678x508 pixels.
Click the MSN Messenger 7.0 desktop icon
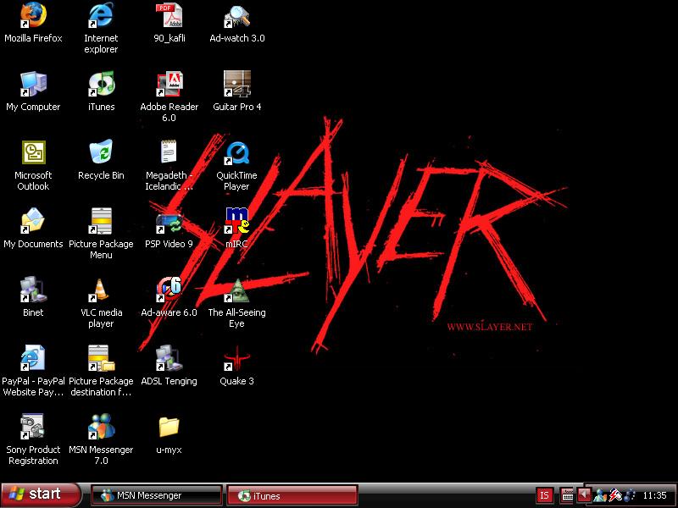[101, 427]
